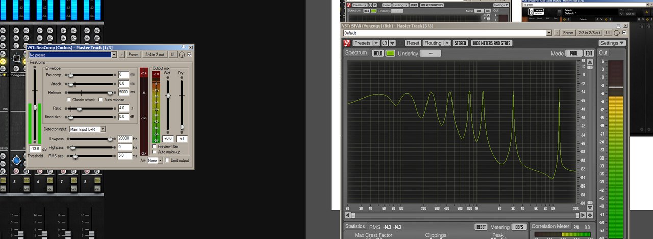
Task: Switch to the Statistics tab in SPAN
Action: [355, 226]
